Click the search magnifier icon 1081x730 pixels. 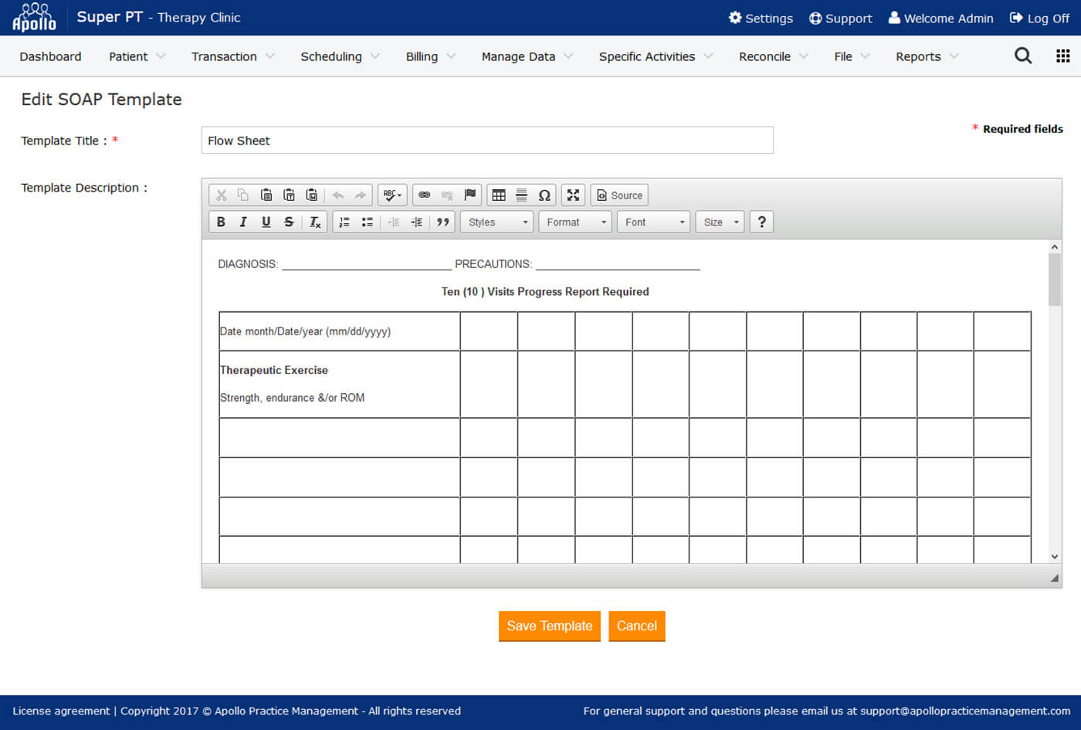(1022, 56)
